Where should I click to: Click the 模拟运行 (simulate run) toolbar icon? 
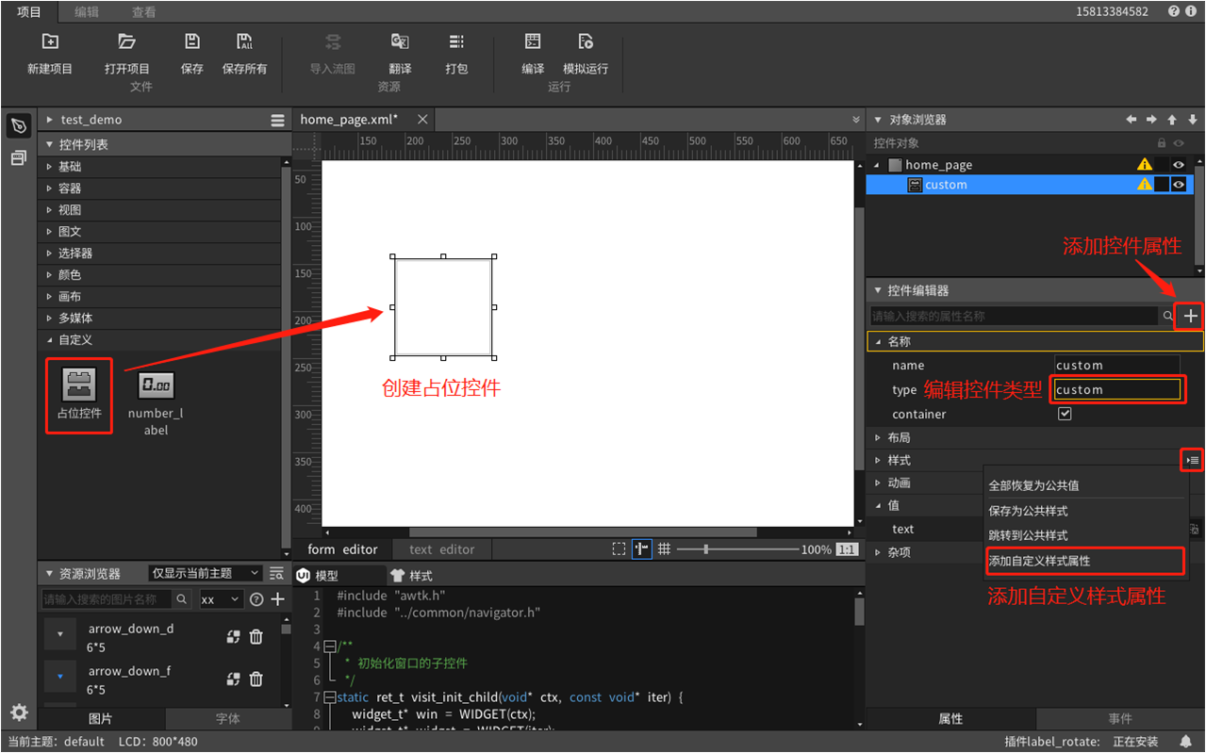(586, 41)
